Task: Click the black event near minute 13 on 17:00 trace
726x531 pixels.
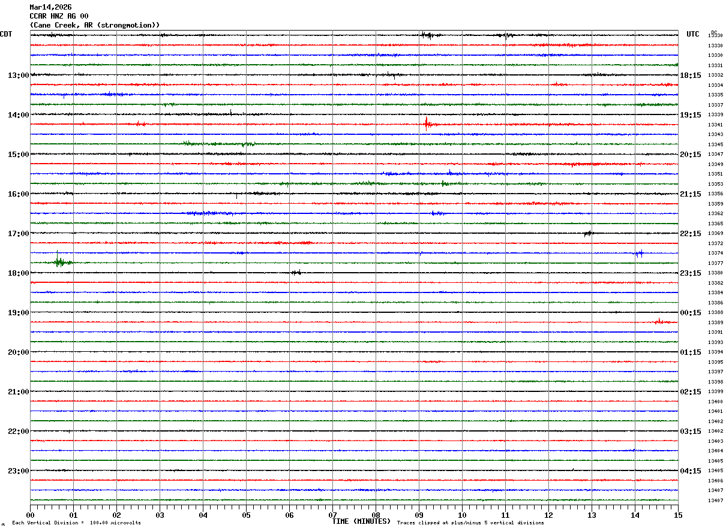Action: [x=589, y=233]
